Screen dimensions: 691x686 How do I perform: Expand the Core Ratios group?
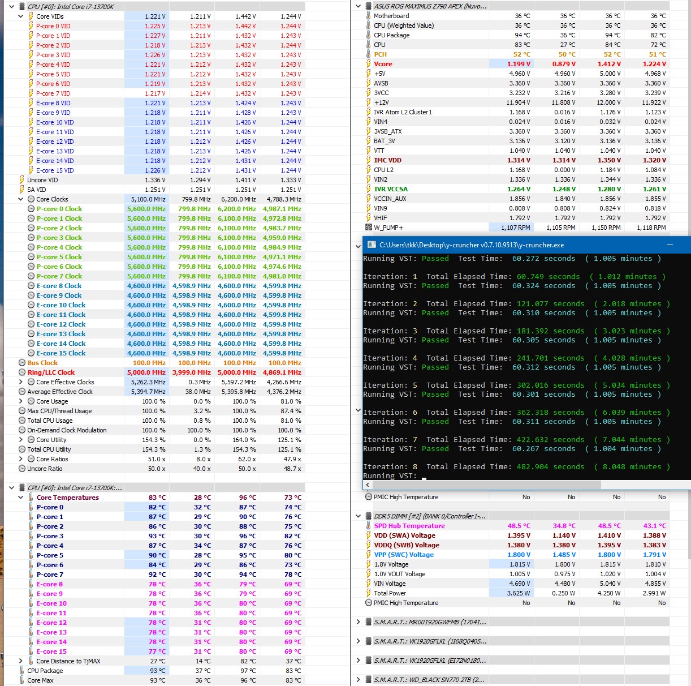click(x=21, y=459)
